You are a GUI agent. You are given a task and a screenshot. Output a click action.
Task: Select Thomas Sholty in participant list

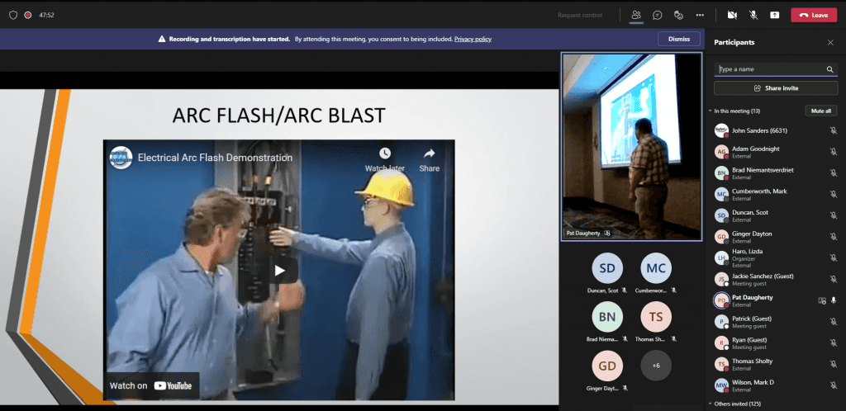pyautogui.click(x=775, y=364)
